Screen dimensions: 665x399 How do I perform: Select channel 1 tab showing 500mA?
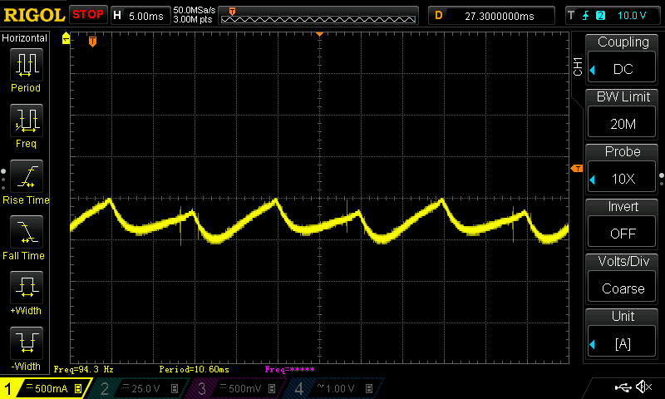tap(46, 388)
